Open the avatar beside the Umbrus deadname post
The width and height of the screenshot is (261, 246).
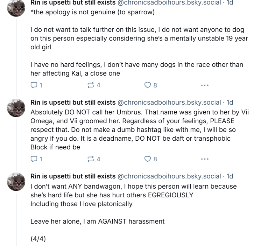click(x=16, y=108)
